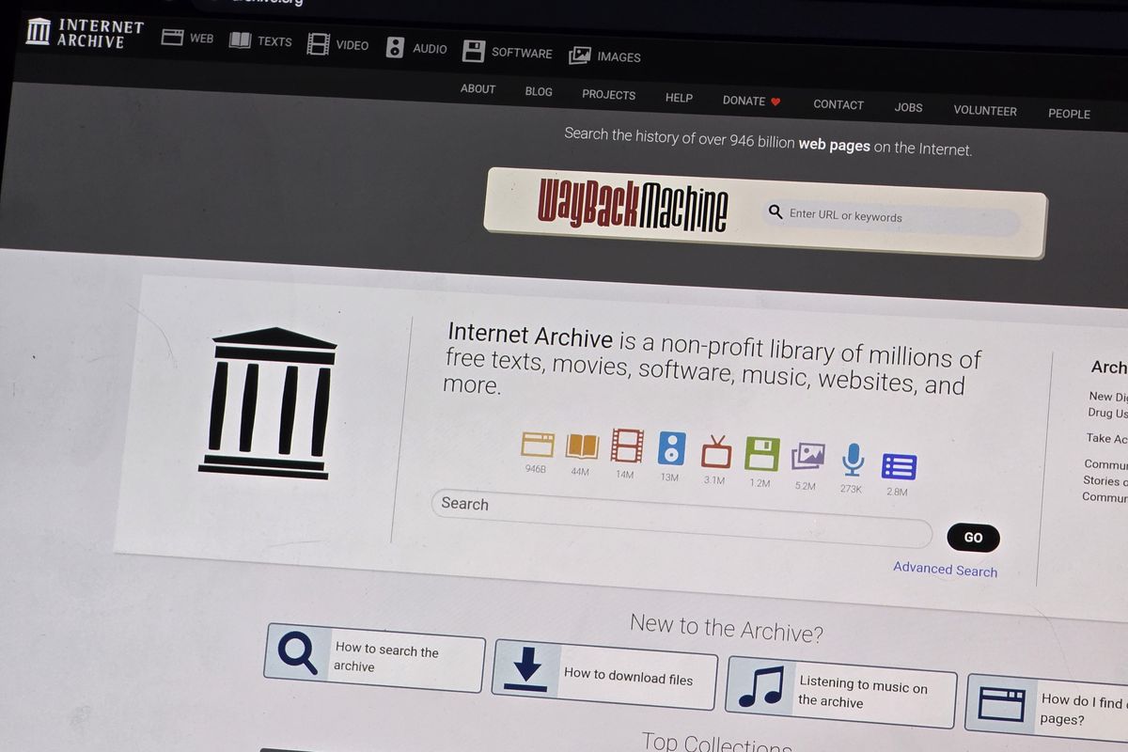Open the TEXTS menu in top navigation

261,40
